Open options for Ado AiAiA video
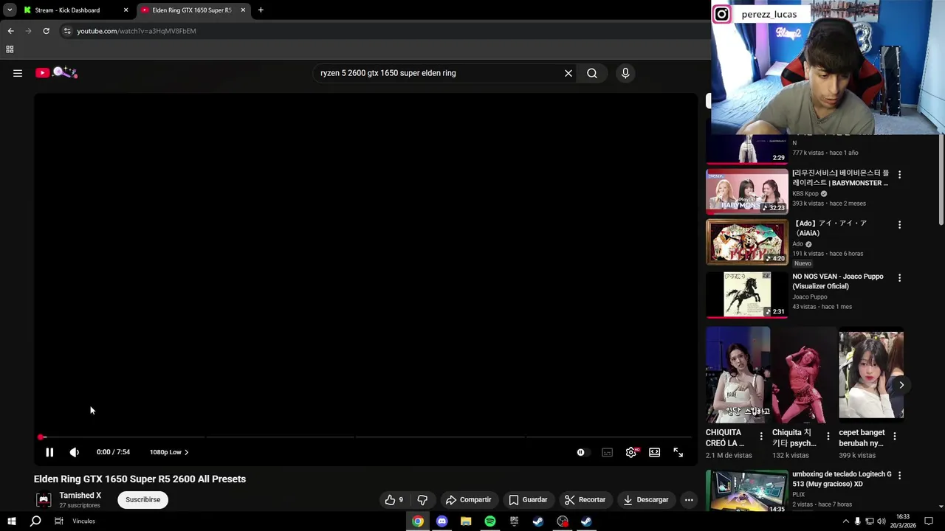Image resolution: width=945 pixels, height=531 pixels. [899, 225]
